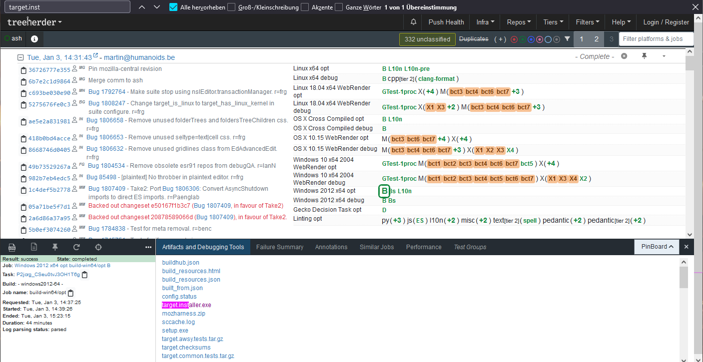Collapse the PinBoard panel

[657, 247]
